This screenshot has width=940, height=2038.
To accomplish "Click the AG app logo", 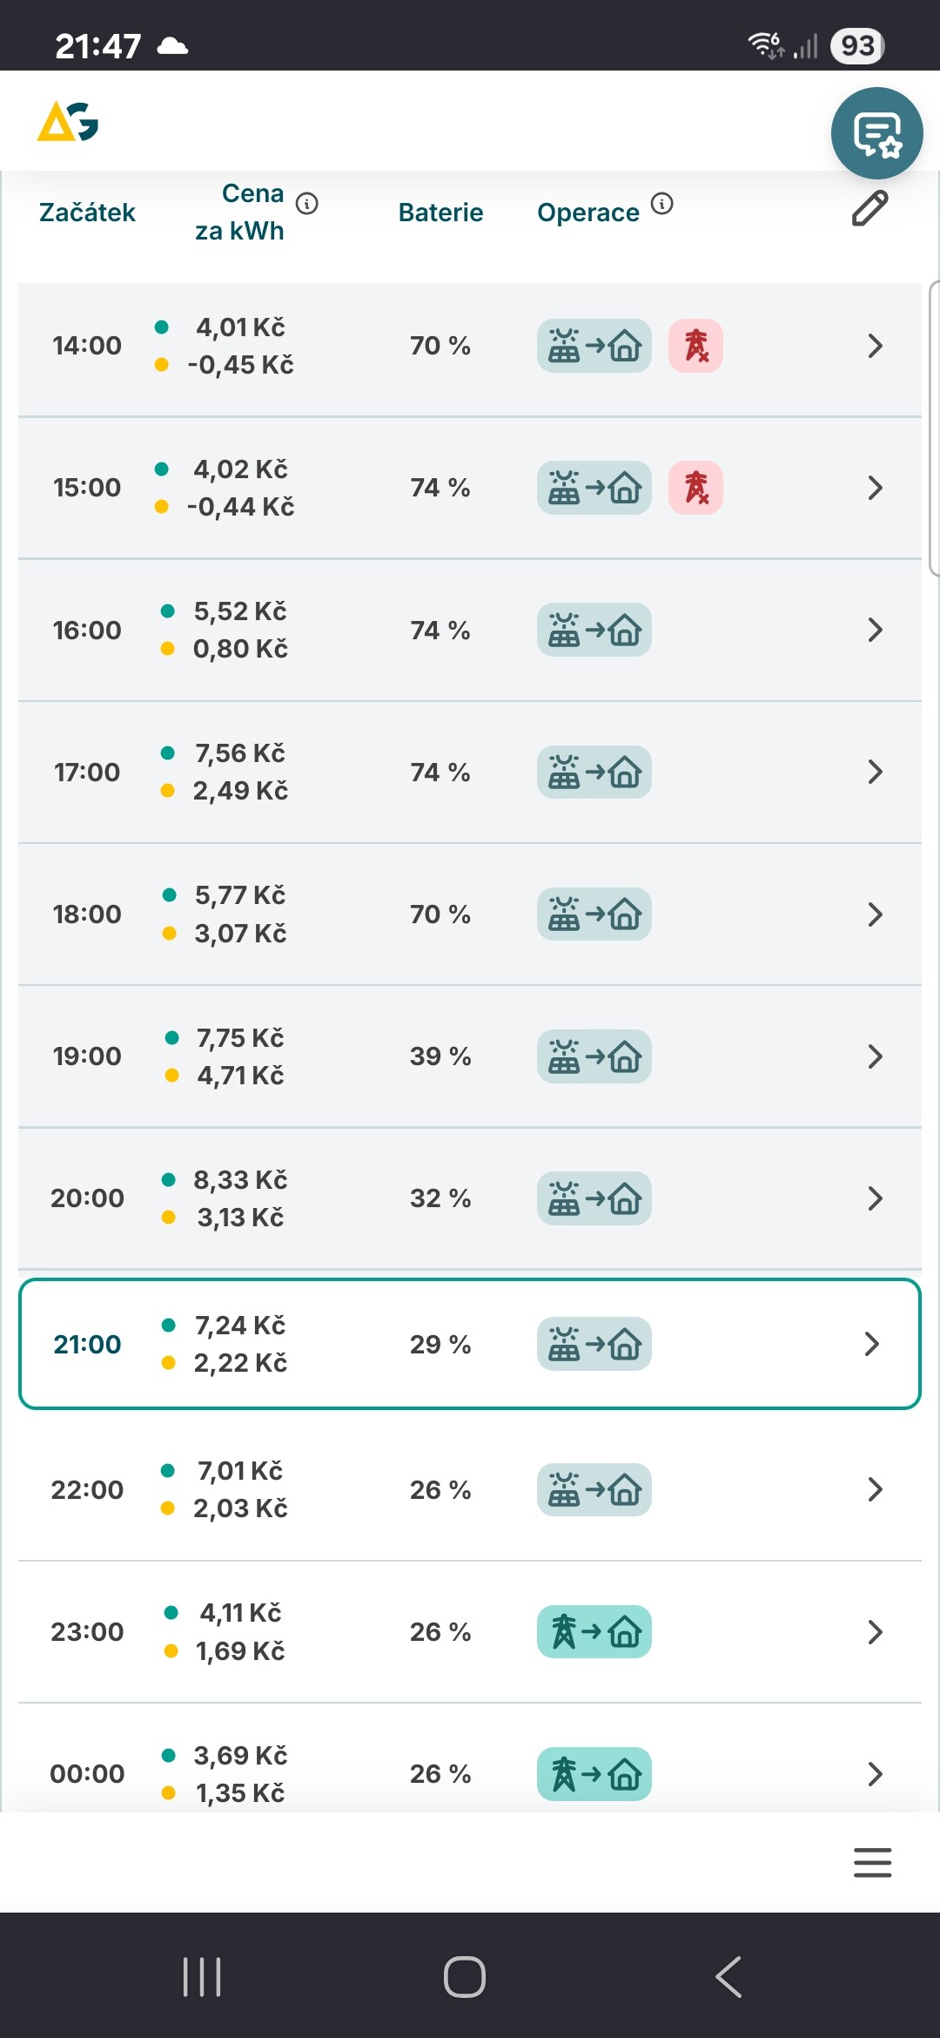I will [68, 122].
